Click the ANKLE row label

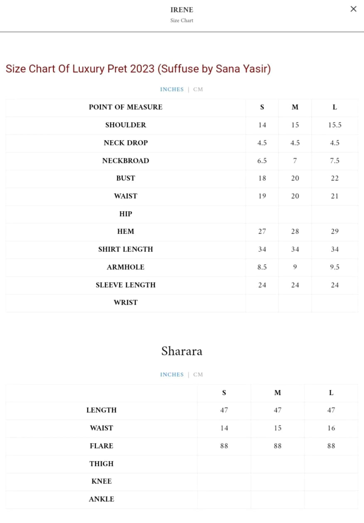pyautogui.click(x=101, y=499)
